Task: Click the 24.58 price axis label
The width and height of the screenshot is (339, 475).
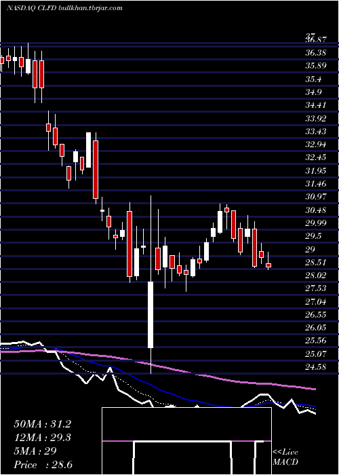Action: 316,367
